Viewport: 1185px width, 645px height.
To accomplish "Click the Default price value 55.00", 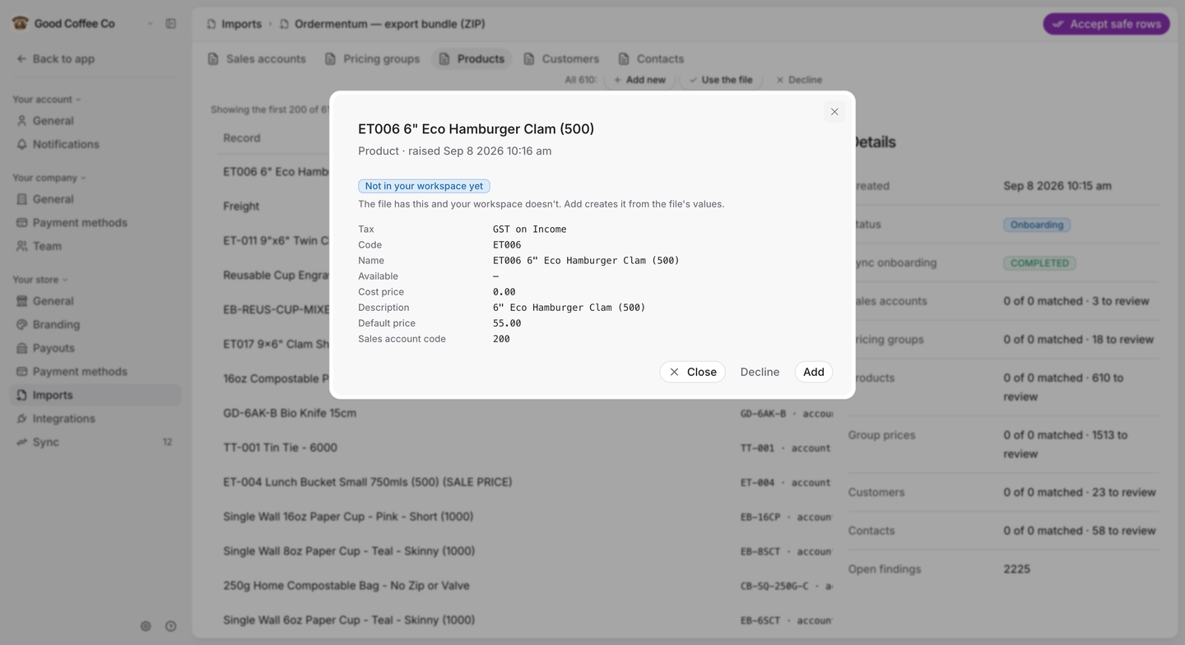I will (x=507, y=323).
